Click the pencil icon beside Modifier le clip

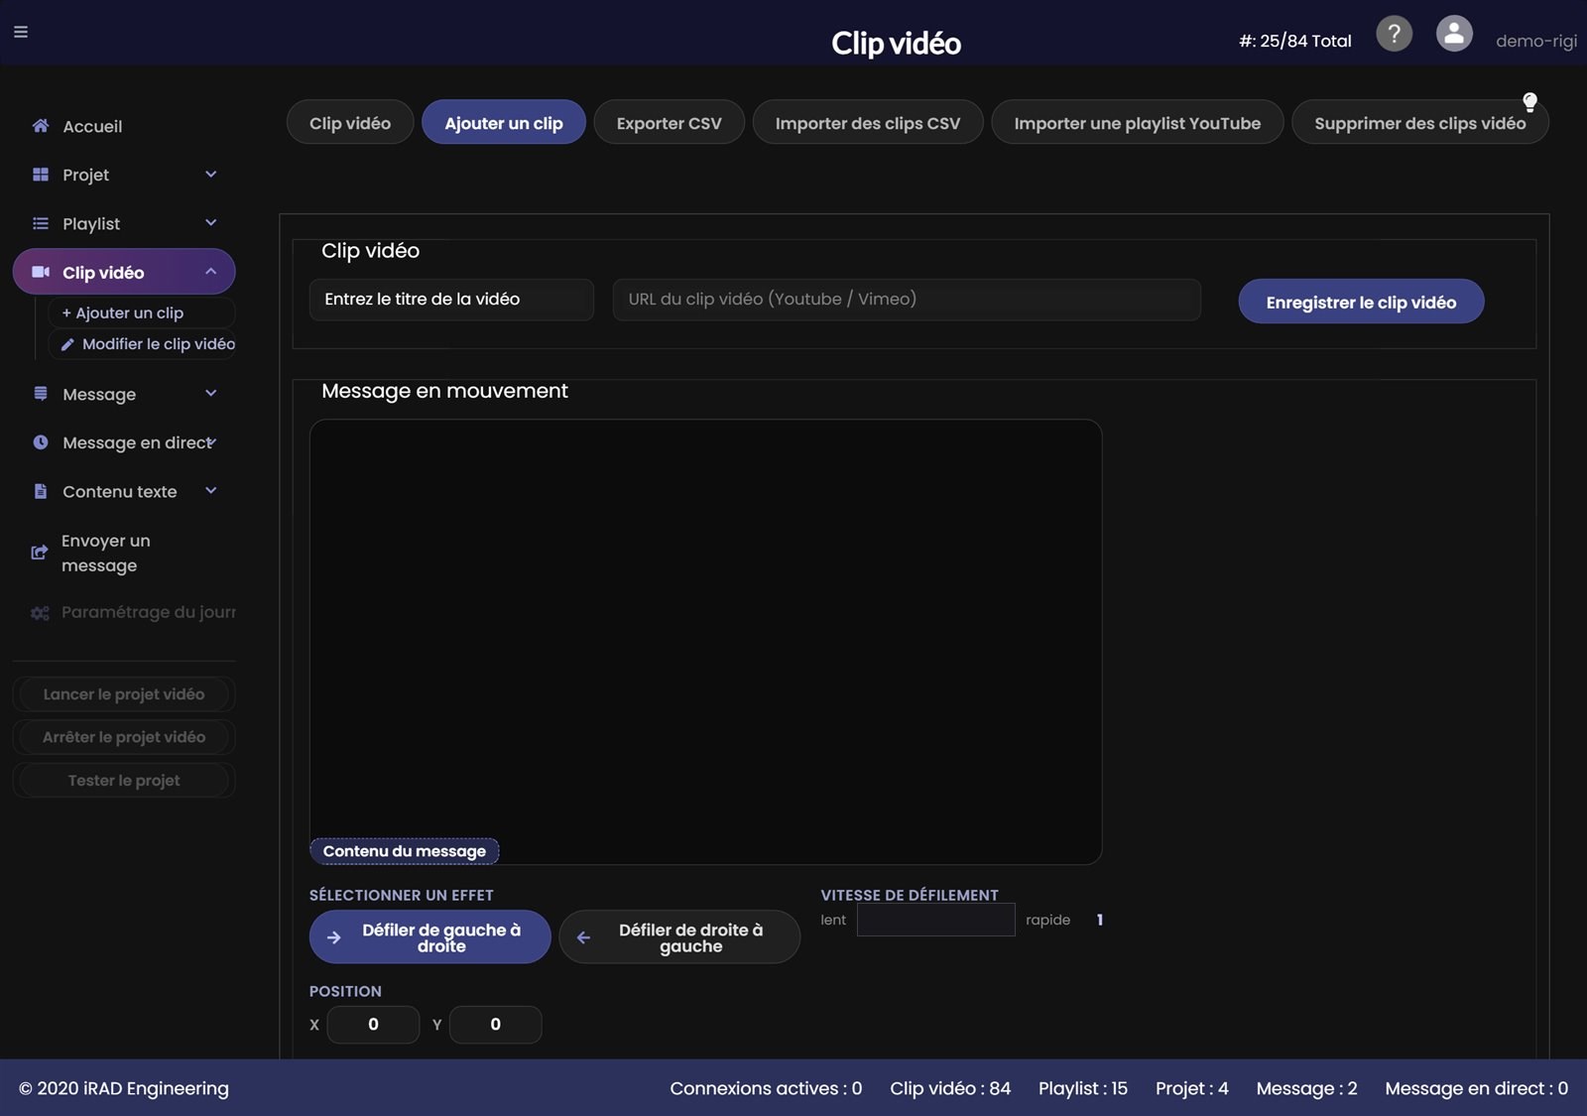(67, 344)
